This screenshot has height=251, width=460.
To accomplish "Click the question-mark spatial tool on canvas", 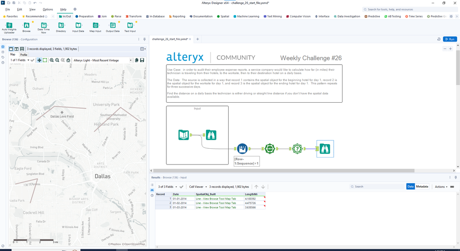I will [297, 149].
